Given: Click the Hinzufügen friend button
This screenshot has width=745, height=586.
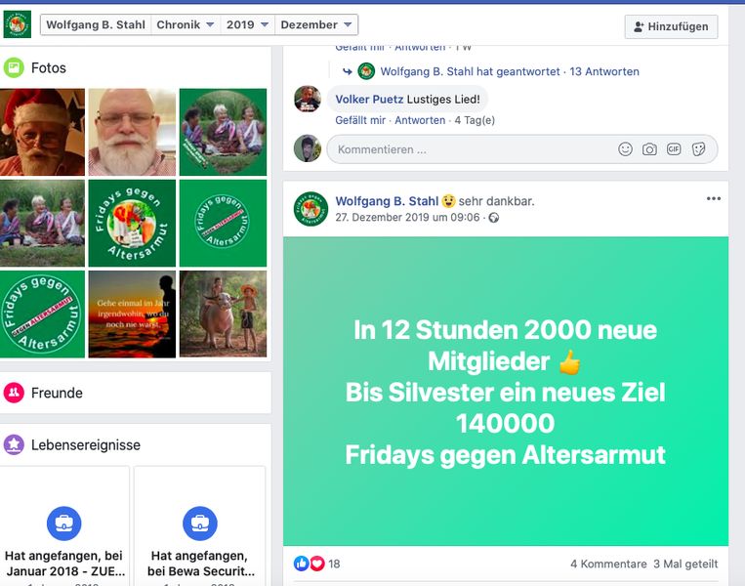Looking at the screenshot, I should click(x=671, y=26).
